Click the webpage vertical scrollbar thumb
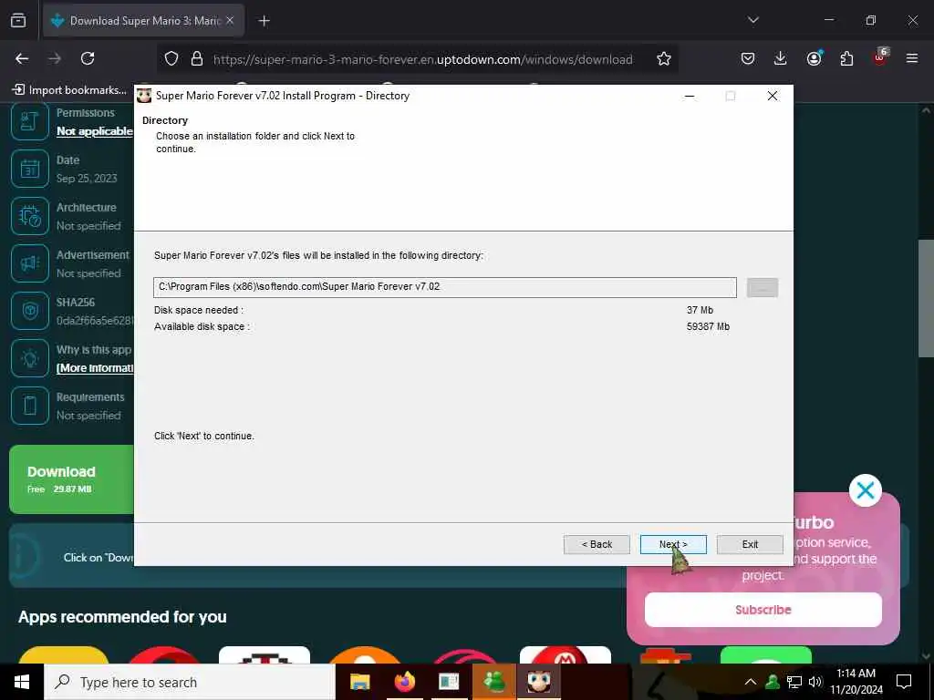This screenshot has height=700, width=934. pos(926,298)
